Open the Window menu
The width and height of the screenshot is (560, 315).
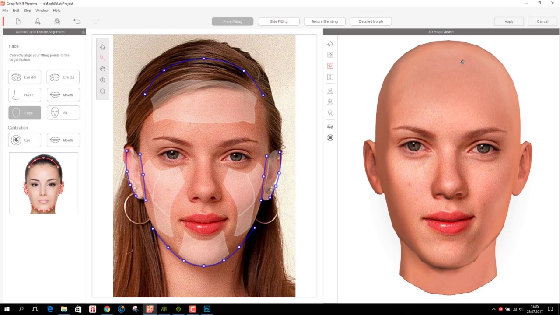click(x=42, y=10)
